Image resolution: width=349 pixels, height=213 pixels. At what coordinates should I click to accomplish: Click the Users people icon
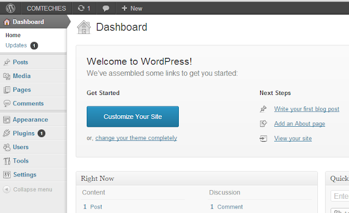(x=7, y=147)
